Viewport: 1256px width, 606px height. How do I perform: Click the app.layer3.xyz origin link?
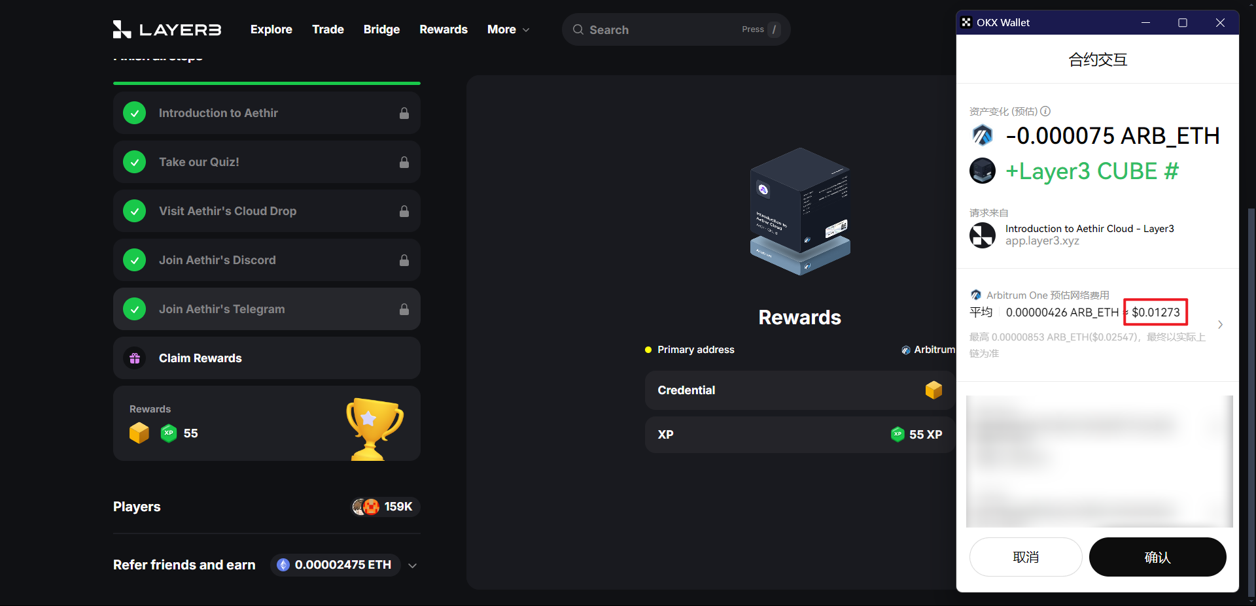pyautogui.click(x=1042, y=241)
